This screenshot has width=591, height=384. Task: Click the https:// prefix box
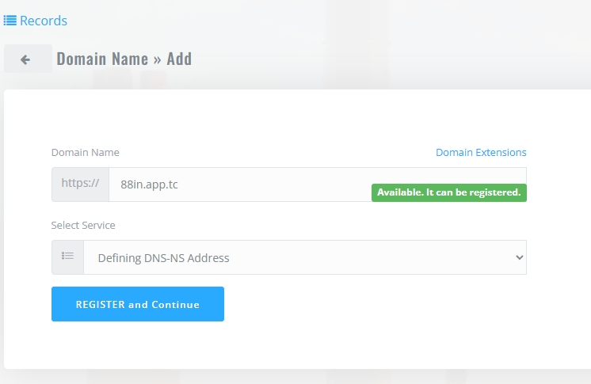80,184
